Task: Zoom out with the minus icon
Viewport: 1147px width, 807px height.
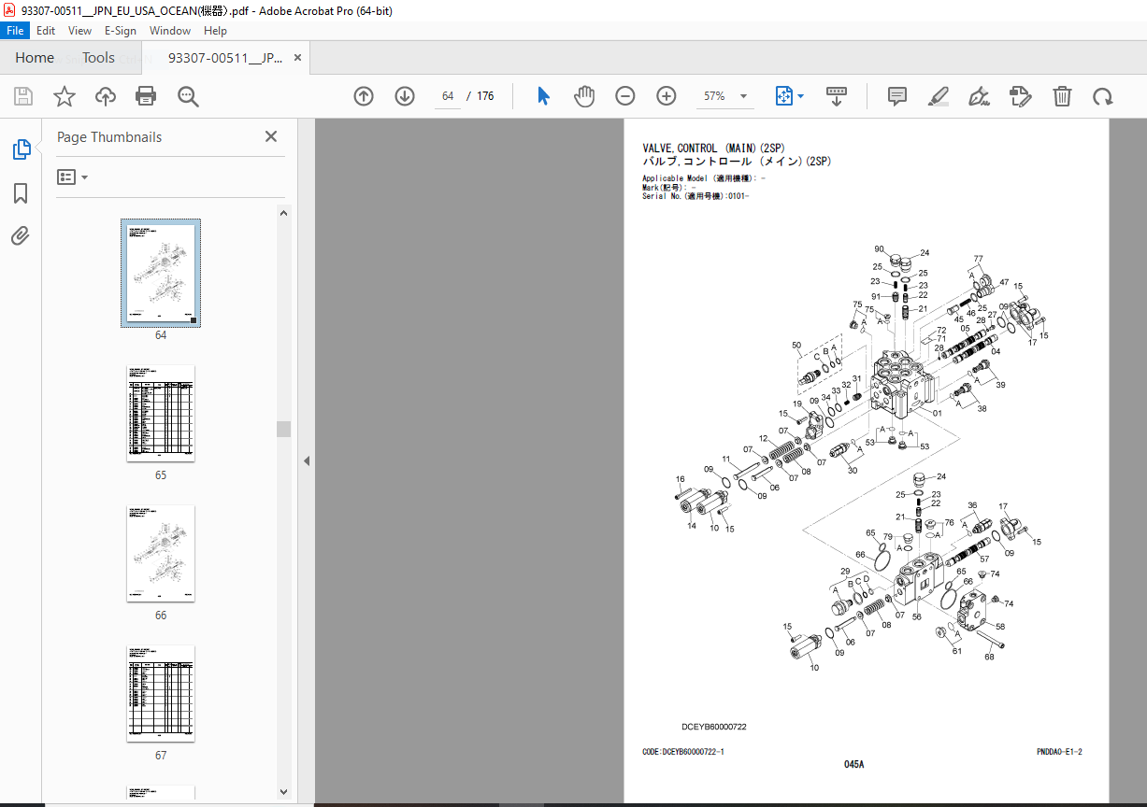Action: 625,96
